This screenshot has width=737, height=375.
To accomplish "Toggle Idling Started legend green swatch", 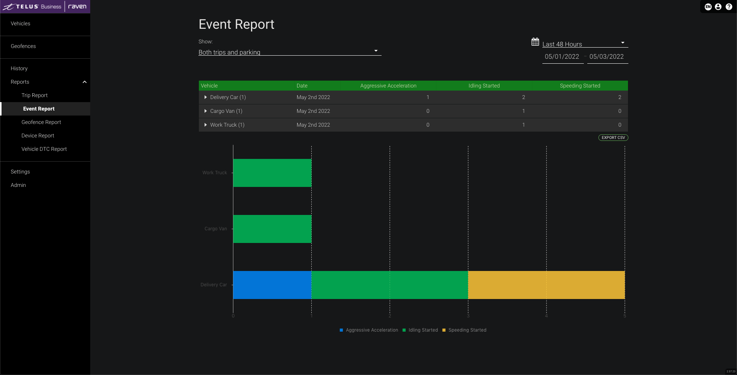I will (x=404, y=330).
